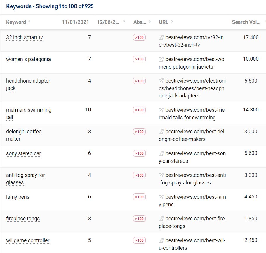Open bestreviews.com/best-fireplace-tongs URL text
The height and width of the screenshot is (253, 266).
click(x=192, y=222)
